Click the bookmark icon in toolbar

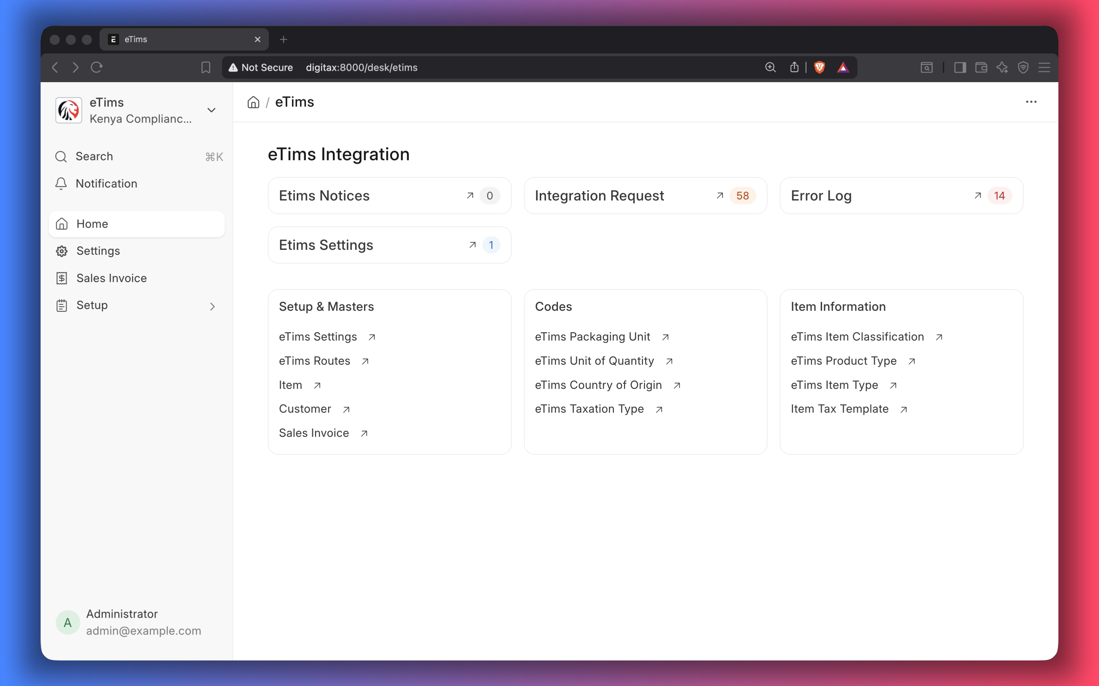pyautogui.click(x=205, y=68)
